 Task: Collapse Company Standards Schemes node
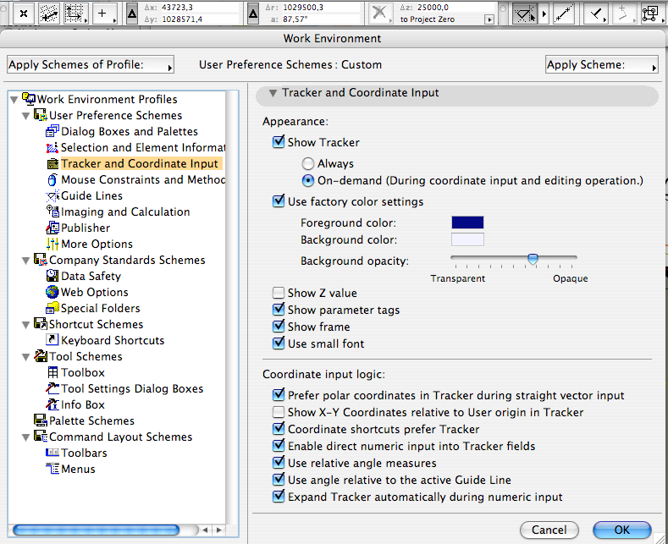pos(26,261)
